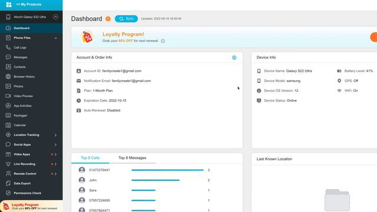Screen dimensions: 377x212
Task: Click the Social Apps chat icon
Action: (8, 144)
